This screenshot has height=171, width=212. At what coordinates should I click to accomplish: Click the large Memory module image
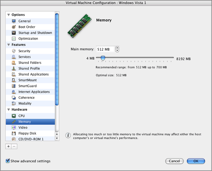coord(79,26)
